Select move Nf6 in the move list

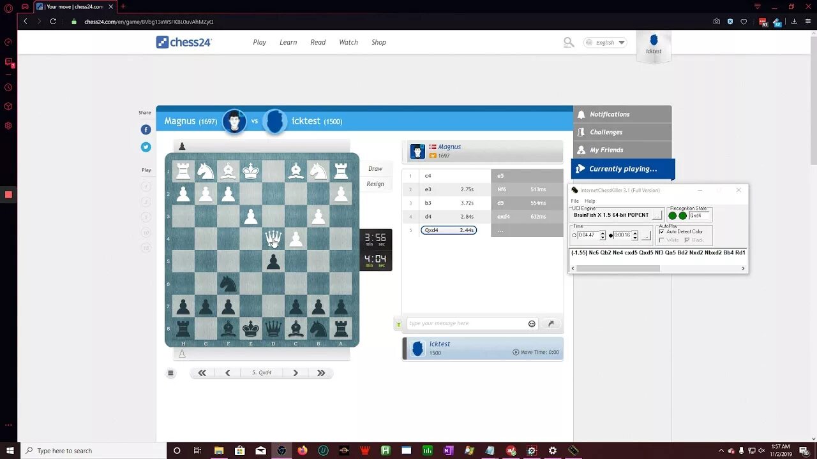pos(502,189)
